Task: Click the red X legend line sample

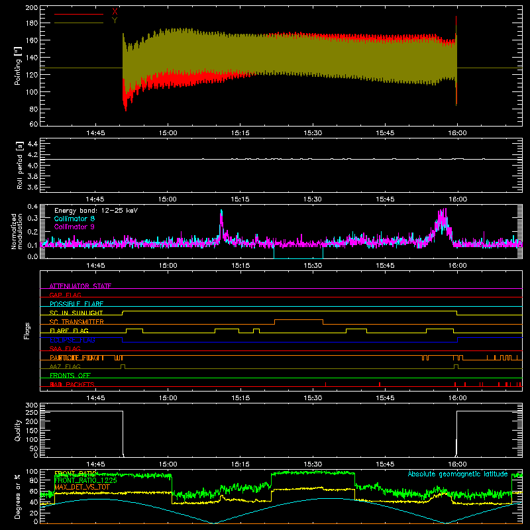Action: (79, 14)
